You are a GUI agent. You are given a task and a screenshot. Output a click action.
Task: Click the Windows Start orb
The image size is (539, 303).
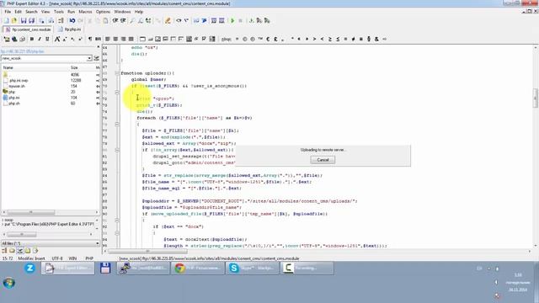[x=9, y=283]
